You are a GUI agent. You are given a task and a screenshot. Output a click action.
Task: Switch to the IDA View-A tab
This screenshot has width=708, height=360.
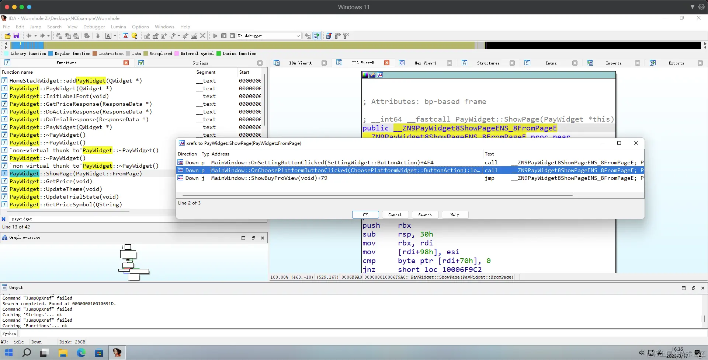300,63
